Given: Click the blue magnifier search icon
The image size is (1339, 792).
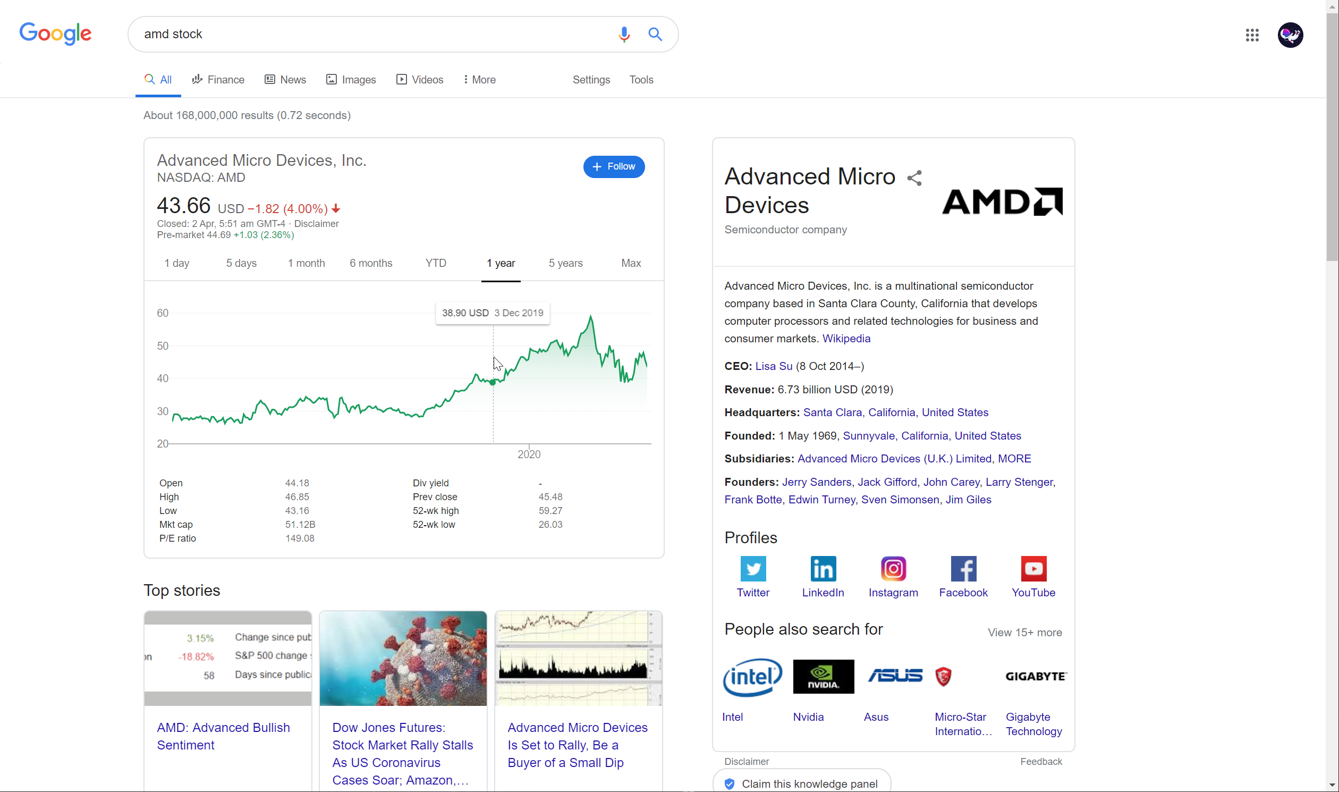Looking at the screenshot, I should [655, 34].
